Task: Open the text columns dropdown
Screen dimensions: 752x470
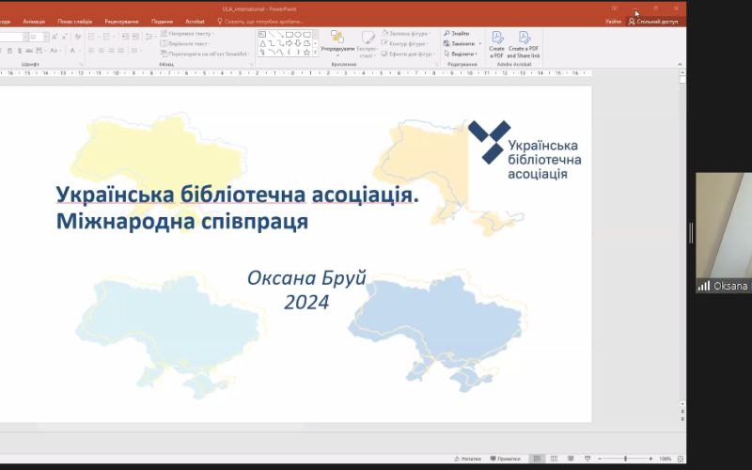Action: [136, 51]
